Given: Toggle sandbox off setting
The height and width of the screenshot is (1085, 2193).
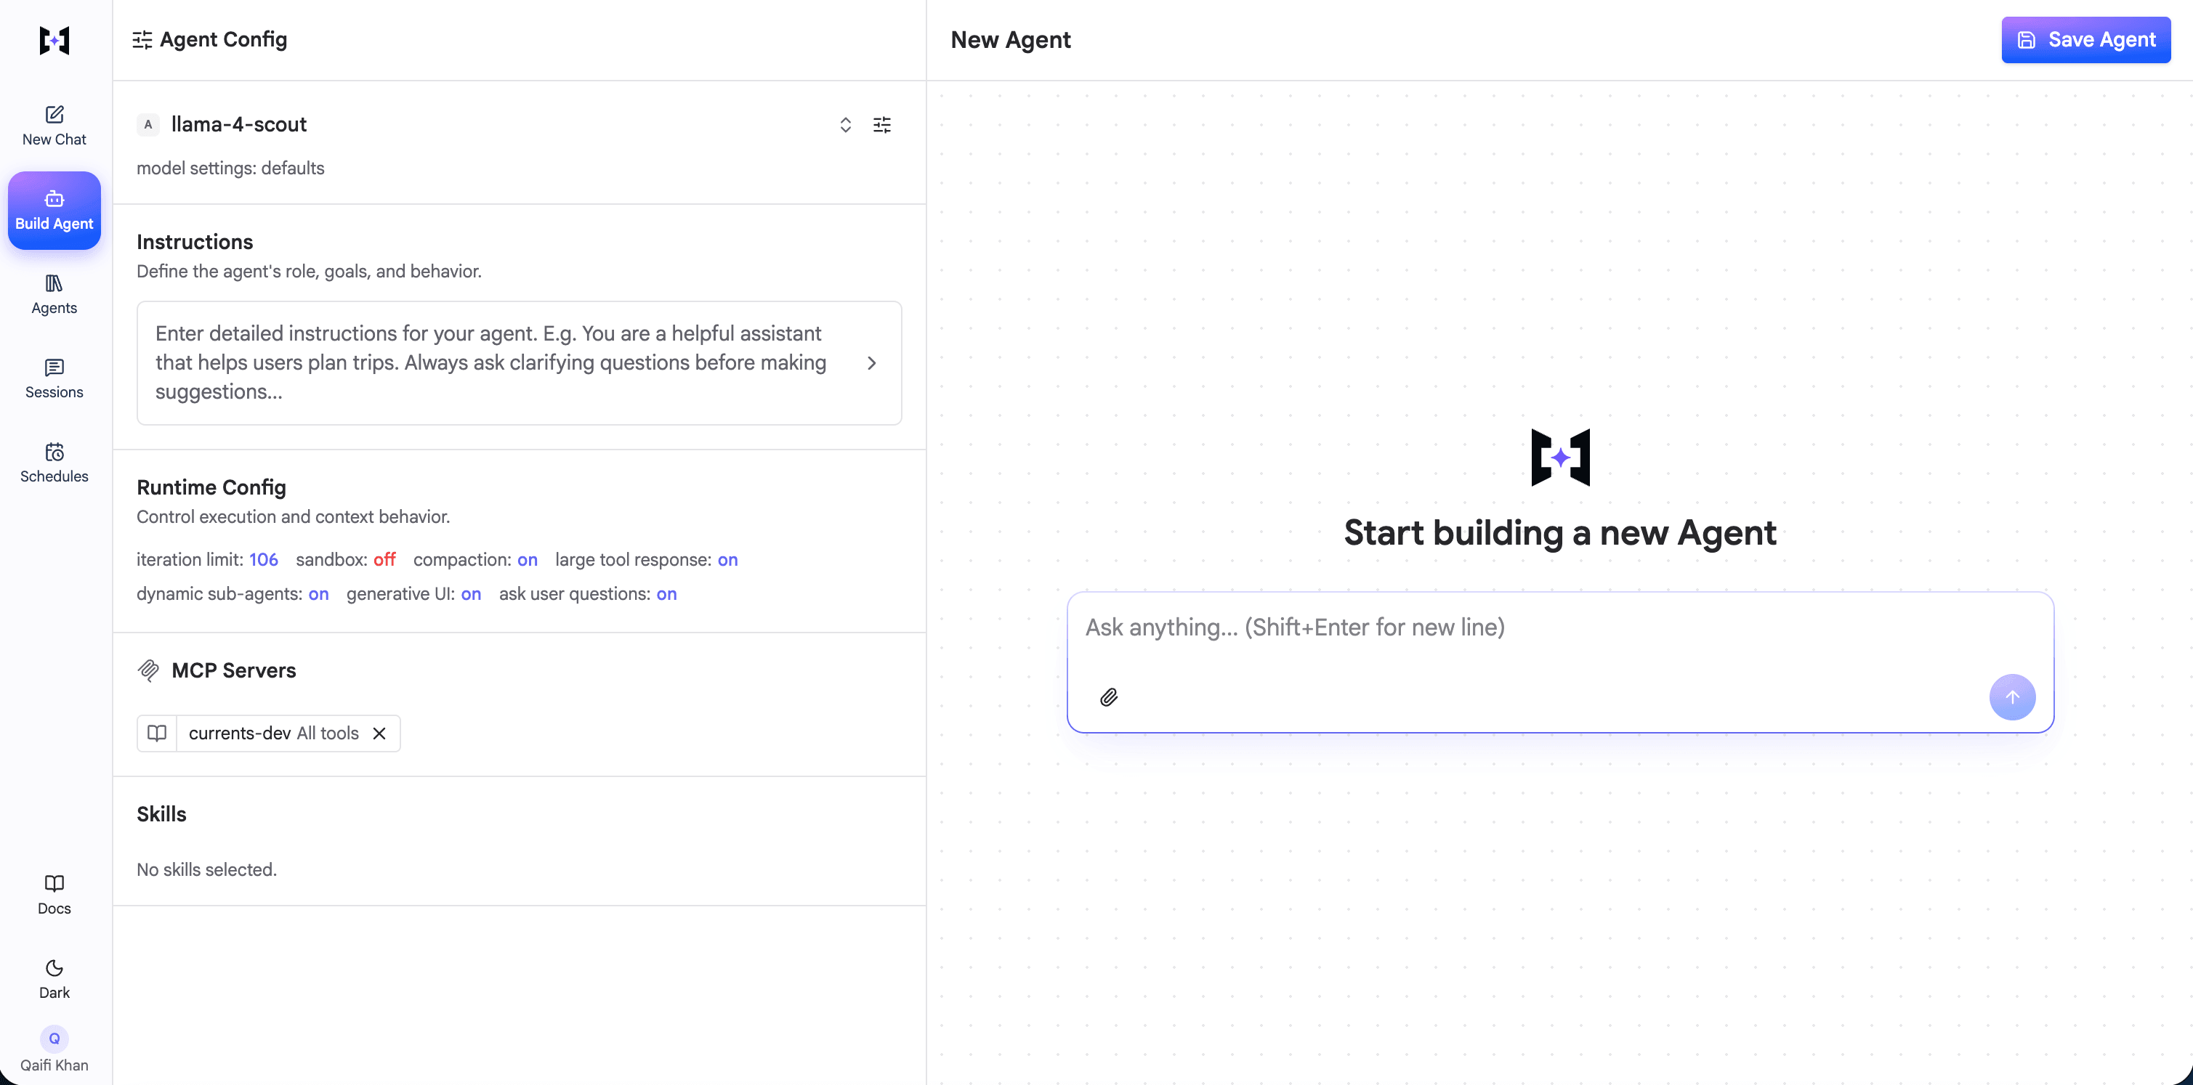Looking at the screenshot, I should [385, 559].
